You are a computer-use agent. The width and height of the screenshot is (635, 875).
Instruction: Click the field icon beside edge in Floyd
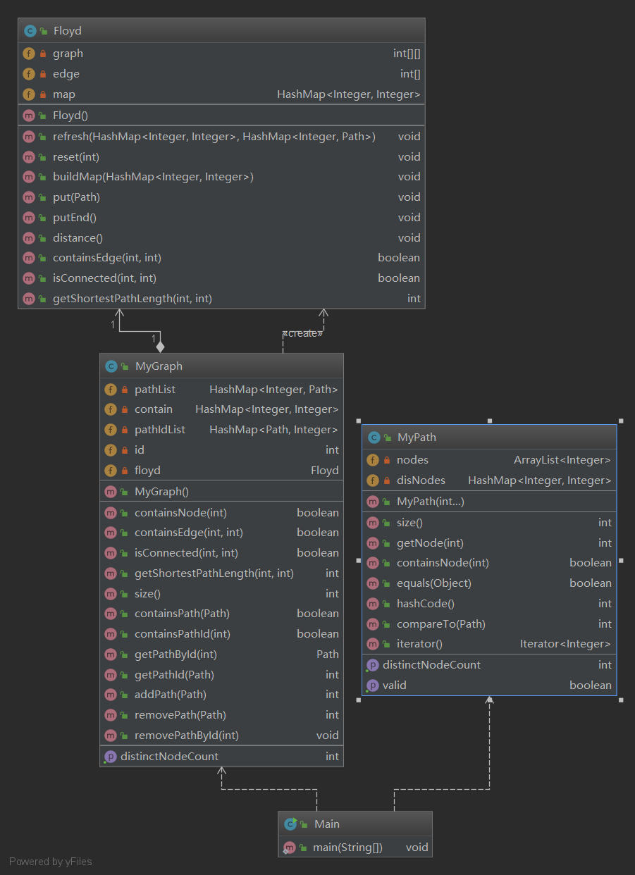click(29, 74)
